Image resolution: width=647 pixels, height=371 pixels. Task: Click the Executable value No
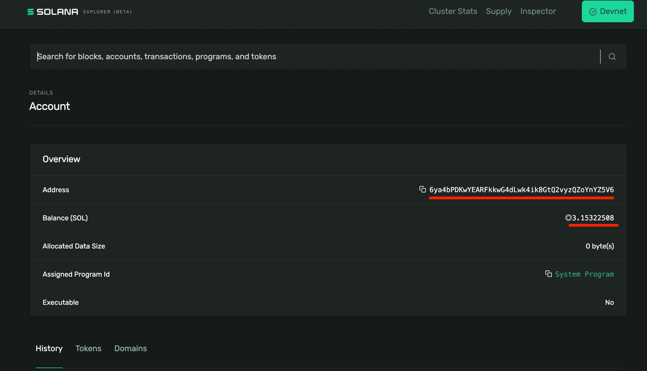click(609, 303)
